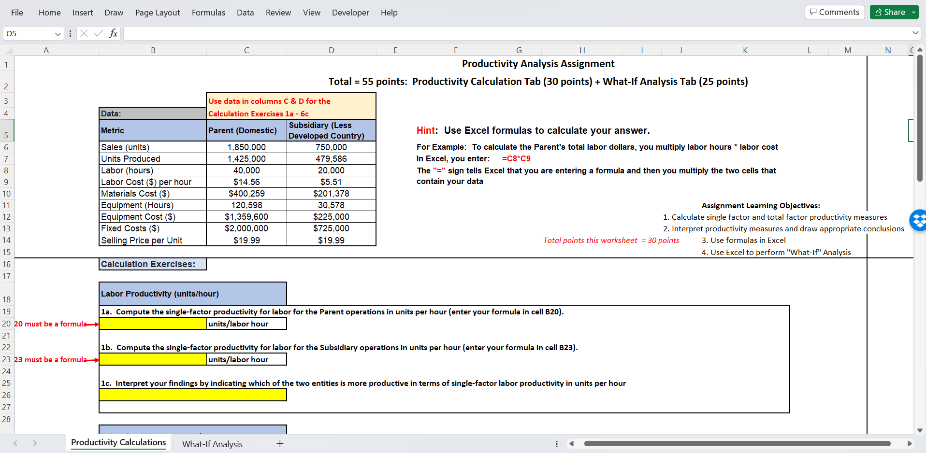Expand the formula bar with its chevron
Screen dimensions: 926x453
tap(916, 33)
